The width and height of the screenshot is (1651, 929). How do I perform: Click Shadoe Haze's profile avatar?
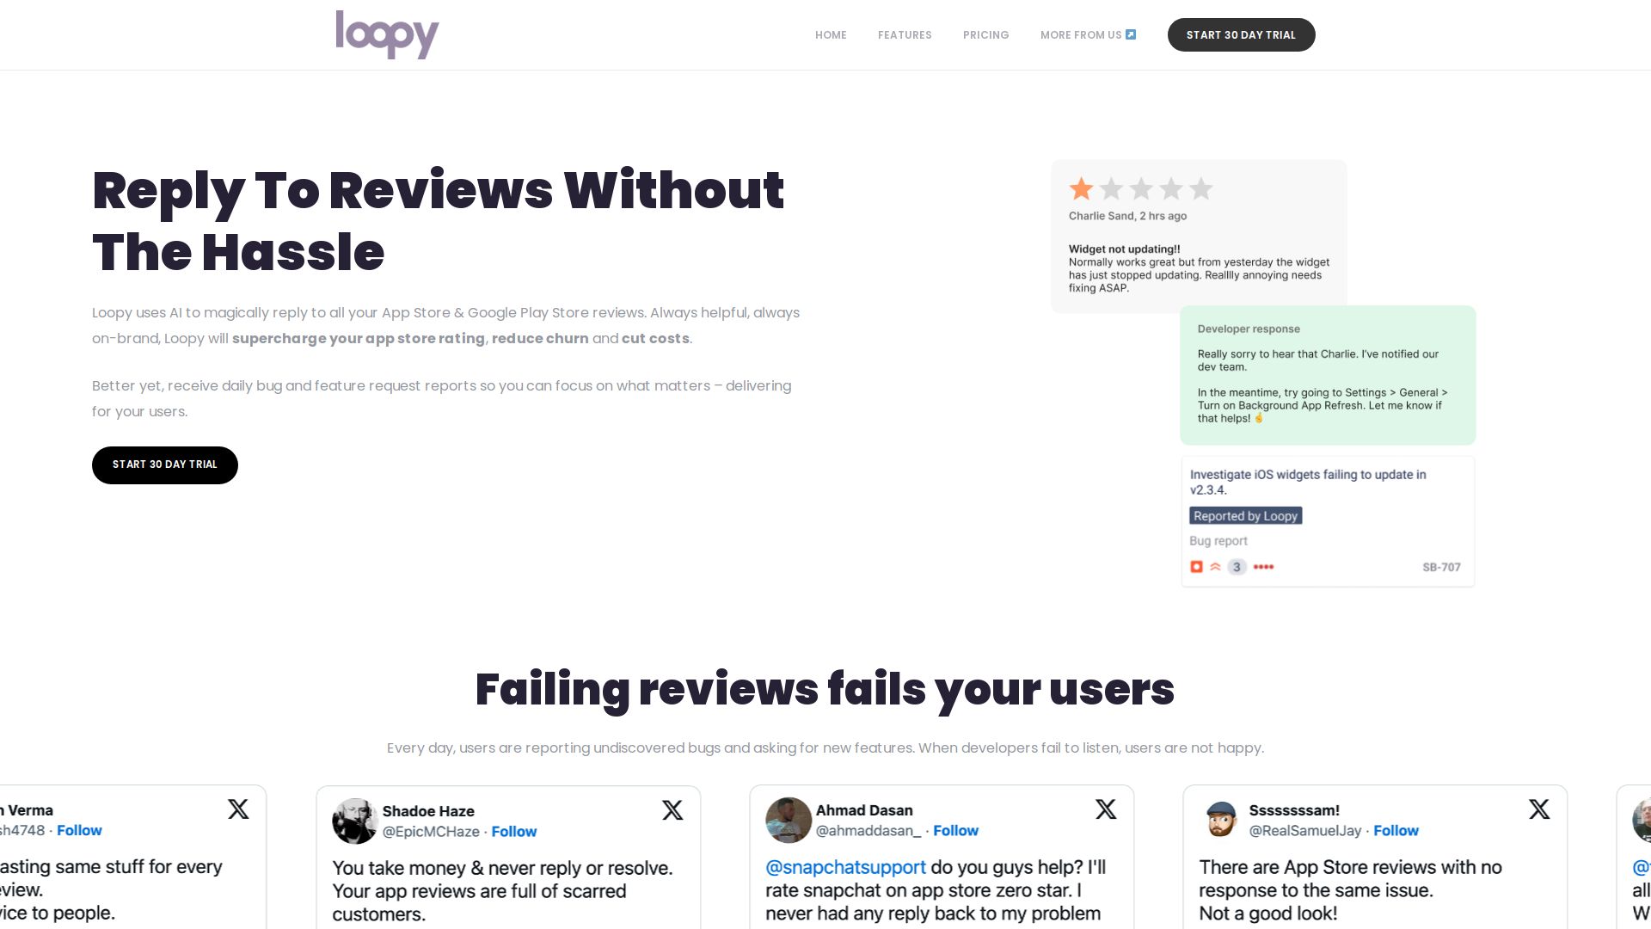pyautogui.click(x=355, y=821)
